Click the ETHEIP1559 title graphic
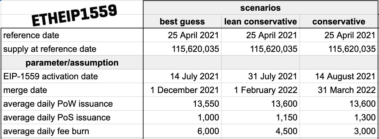This screenshot has height=139, width=379. 75,15
